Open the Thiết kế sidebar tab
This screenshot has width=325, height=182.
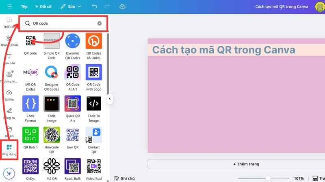9,23
